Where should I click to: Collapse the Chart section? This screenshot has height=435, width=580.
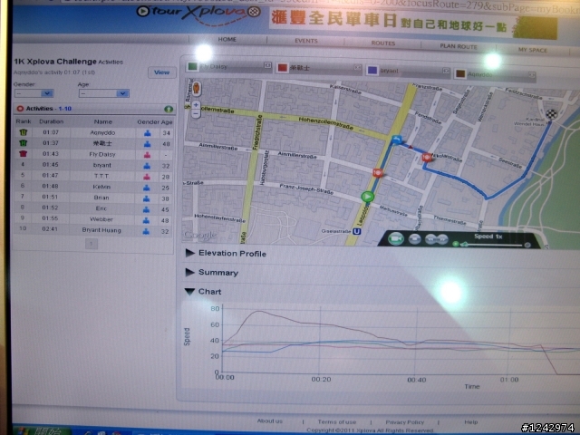(x=203, y=292)
